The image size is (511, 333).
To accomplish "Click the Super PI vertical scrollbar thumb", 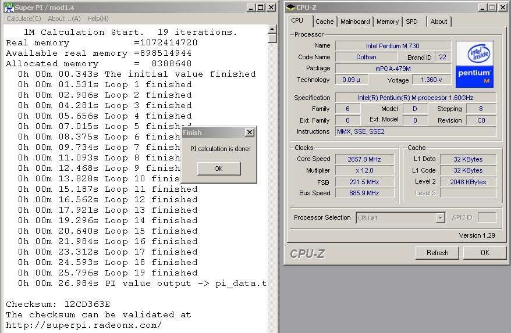I will (x=272, y=38).
